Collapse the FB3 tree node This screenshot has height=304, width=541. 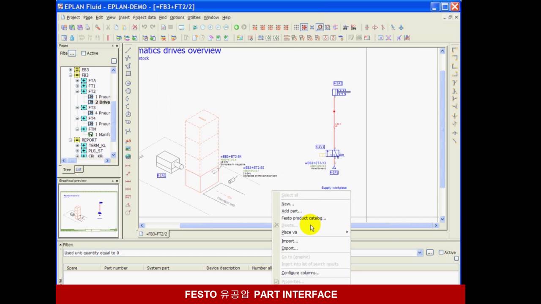pos(71,75)
